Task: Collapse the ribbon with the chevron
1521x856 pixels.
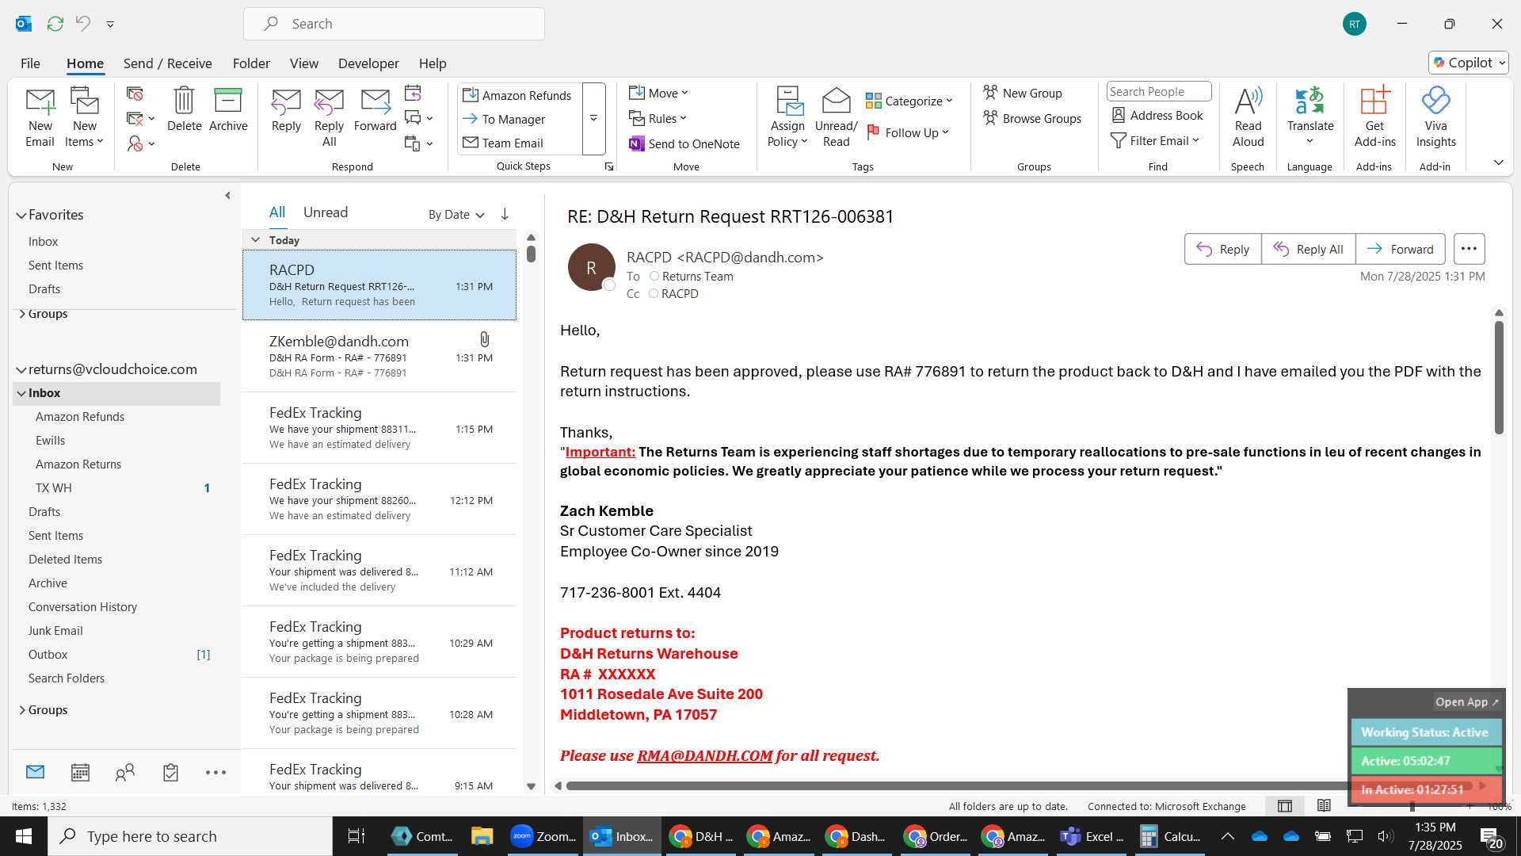Action: tap(1499, 162)
